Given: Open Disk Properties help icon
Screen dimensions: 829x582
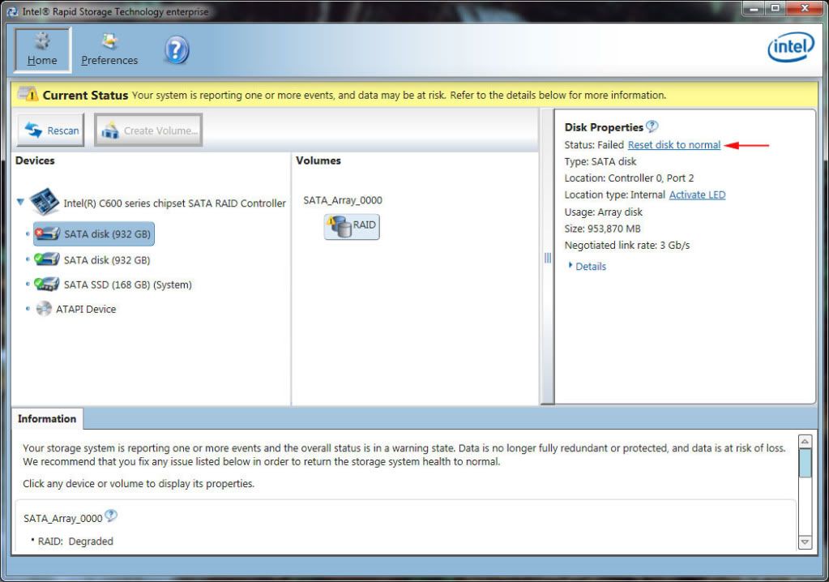Looking at the screenshot, I should [652, 126].
